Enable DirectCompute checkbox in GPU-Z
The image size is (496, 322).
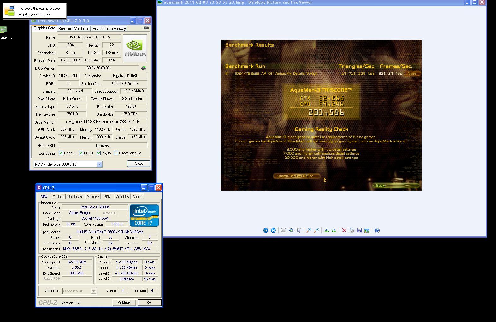coord(116,153)
